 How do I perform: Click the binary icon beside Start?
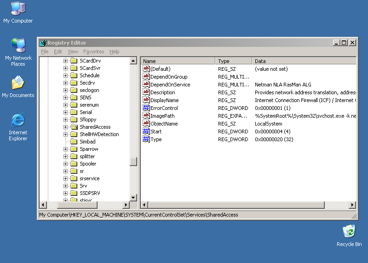[146, 131]
